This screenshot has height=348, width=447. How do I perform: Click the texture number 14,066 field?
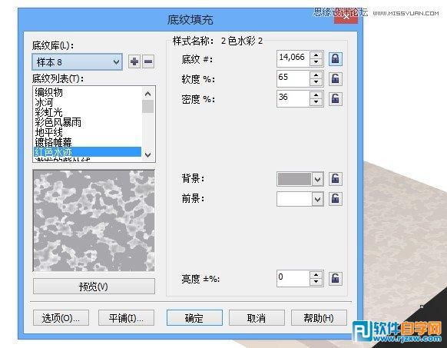[x=293, y=58]
